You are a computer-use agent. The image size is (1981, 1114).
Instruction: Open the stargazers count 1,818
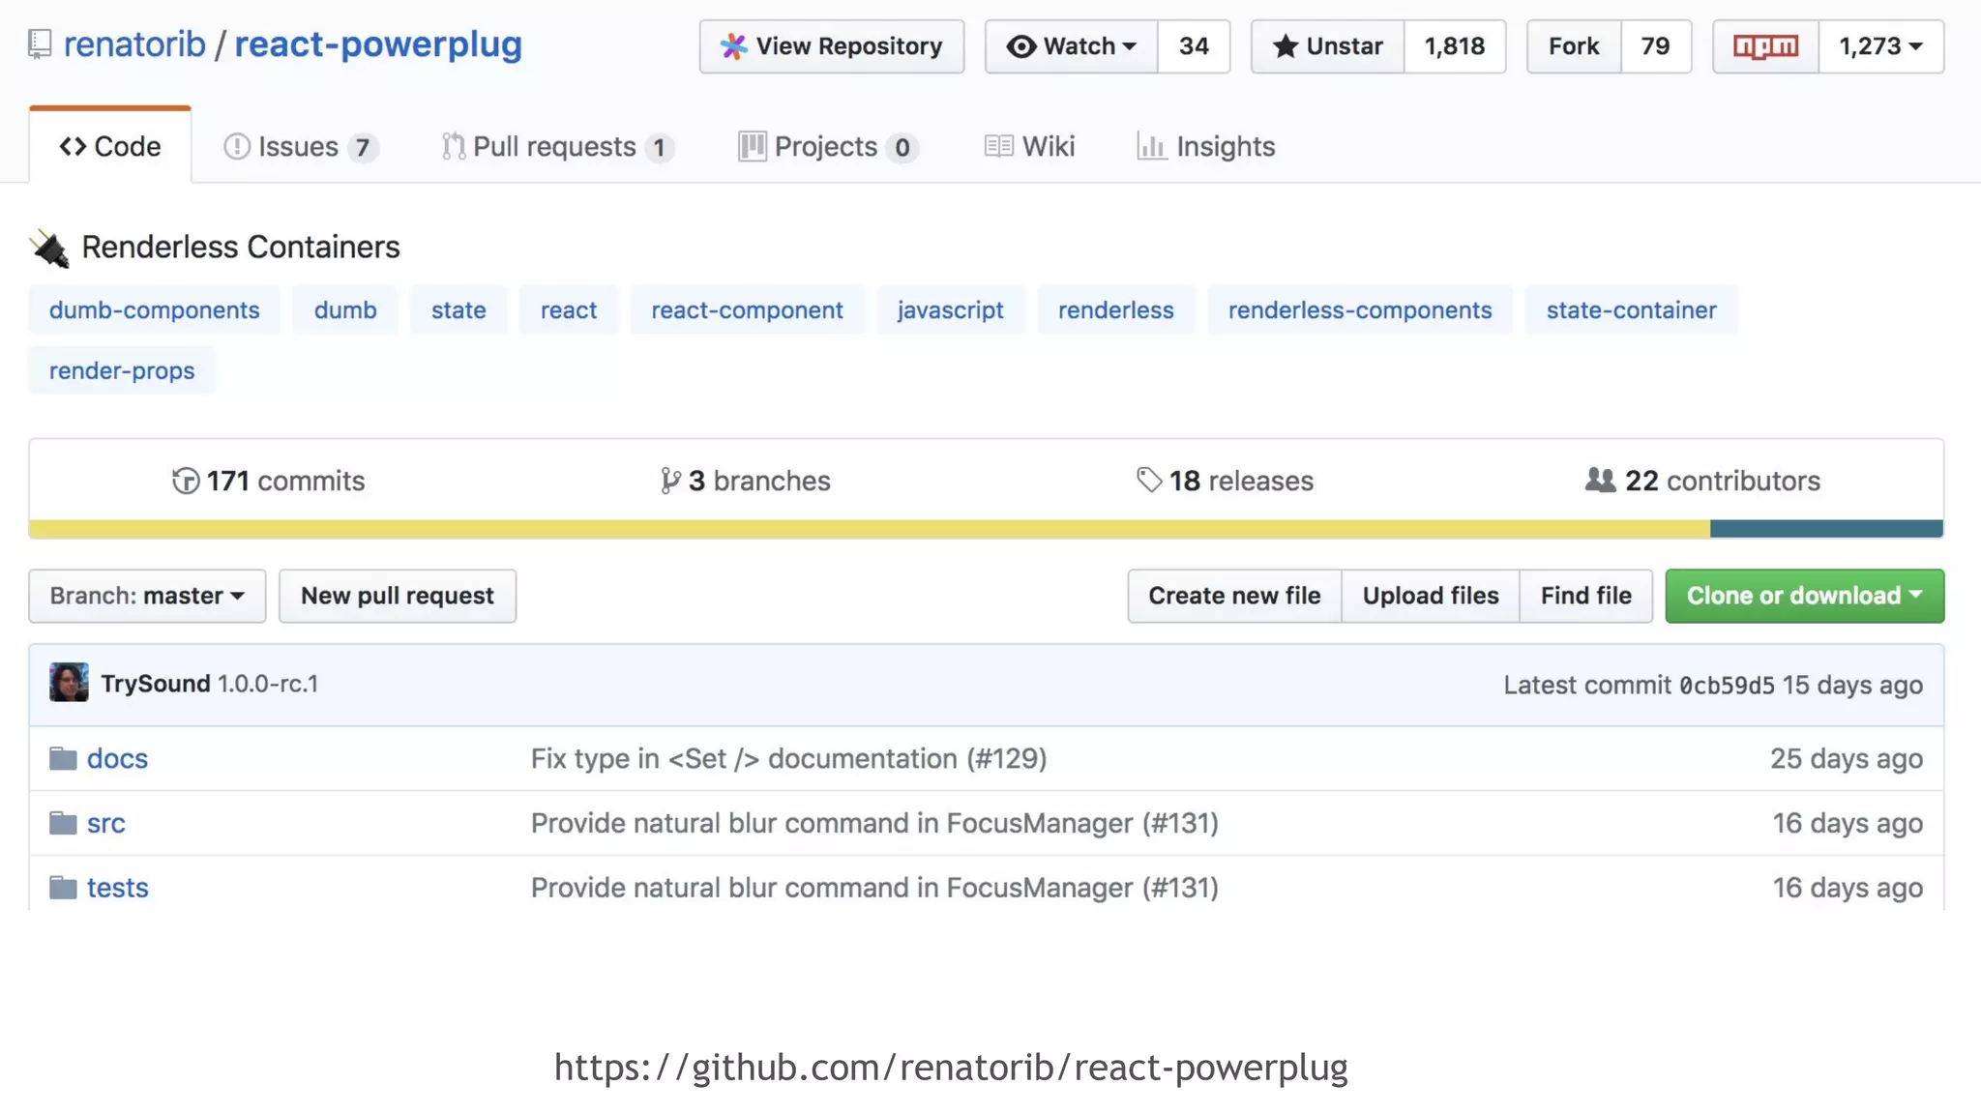click(x=1455, y=46)
